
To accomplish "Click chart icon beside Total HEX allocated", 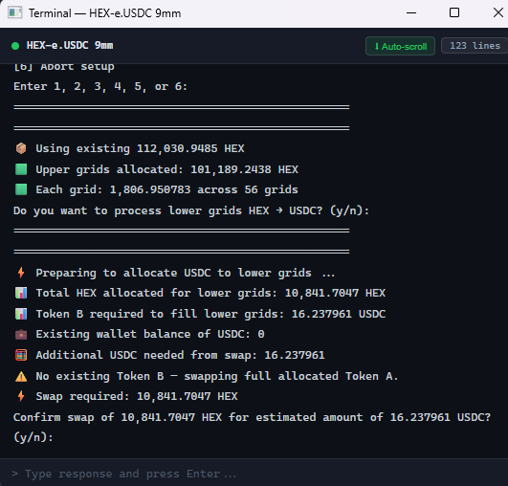I will [x=21, y=293].
